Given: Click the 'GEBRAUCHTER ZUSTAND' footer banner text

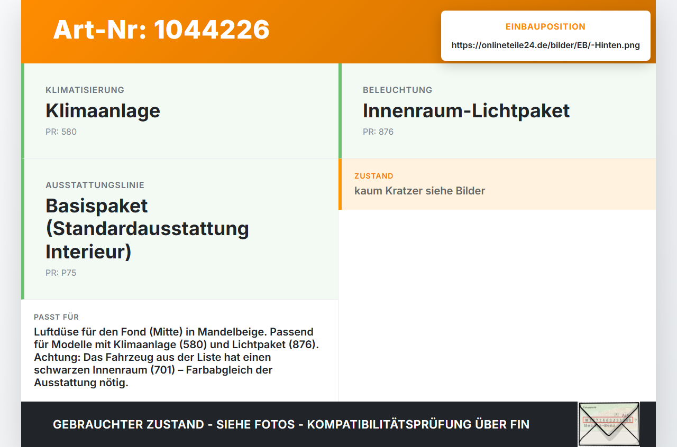Looking at the screenshot, I should click(291, 424).
